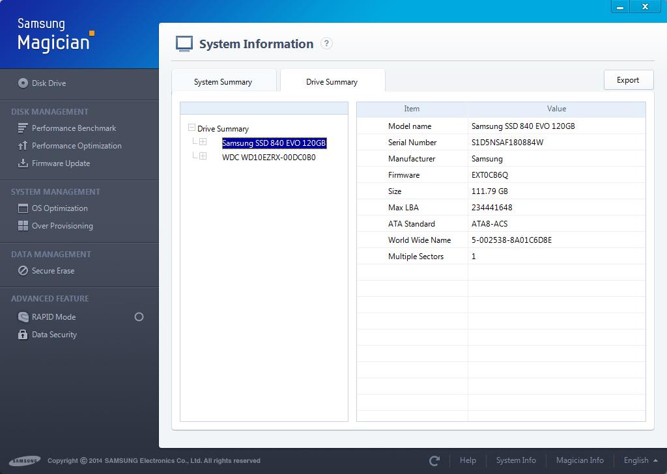Select Samsung SSD 840 EVO 120GB tree row
The width and height of the screenshot is (667, 474).
[274, 143]
